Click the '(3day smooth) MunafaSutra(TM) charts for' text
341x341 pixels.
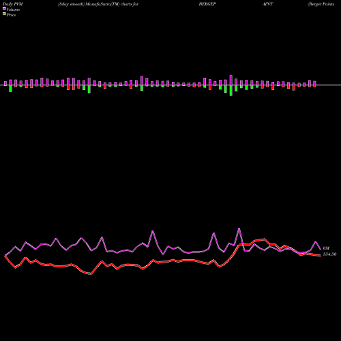(98, 4)
